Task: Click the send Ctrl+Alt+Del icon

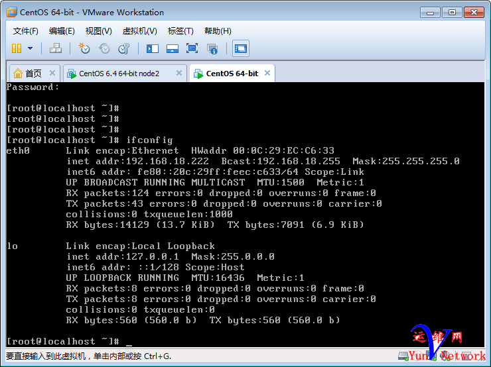Action: click(x=56, y=48)
